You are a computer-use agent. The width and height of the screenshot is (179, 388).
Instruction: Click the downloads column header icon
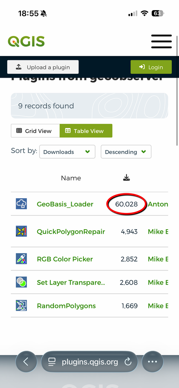coord(127,178)
